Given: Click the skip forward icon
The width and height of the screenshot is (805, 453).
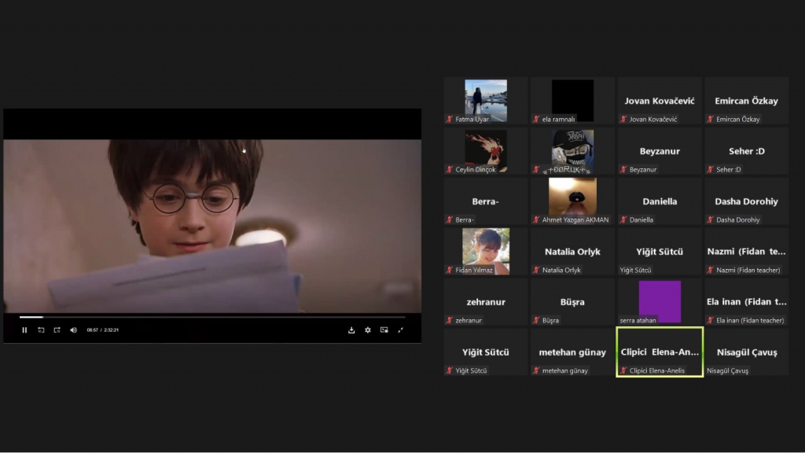Looking at the screenshot, I should pyautogui.click(x=57, y=330).
